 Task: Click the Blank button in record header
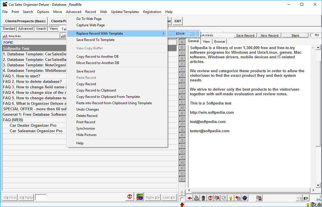295,36
